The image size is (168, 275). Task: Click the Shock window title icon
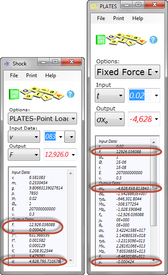(x=7, y=64)
